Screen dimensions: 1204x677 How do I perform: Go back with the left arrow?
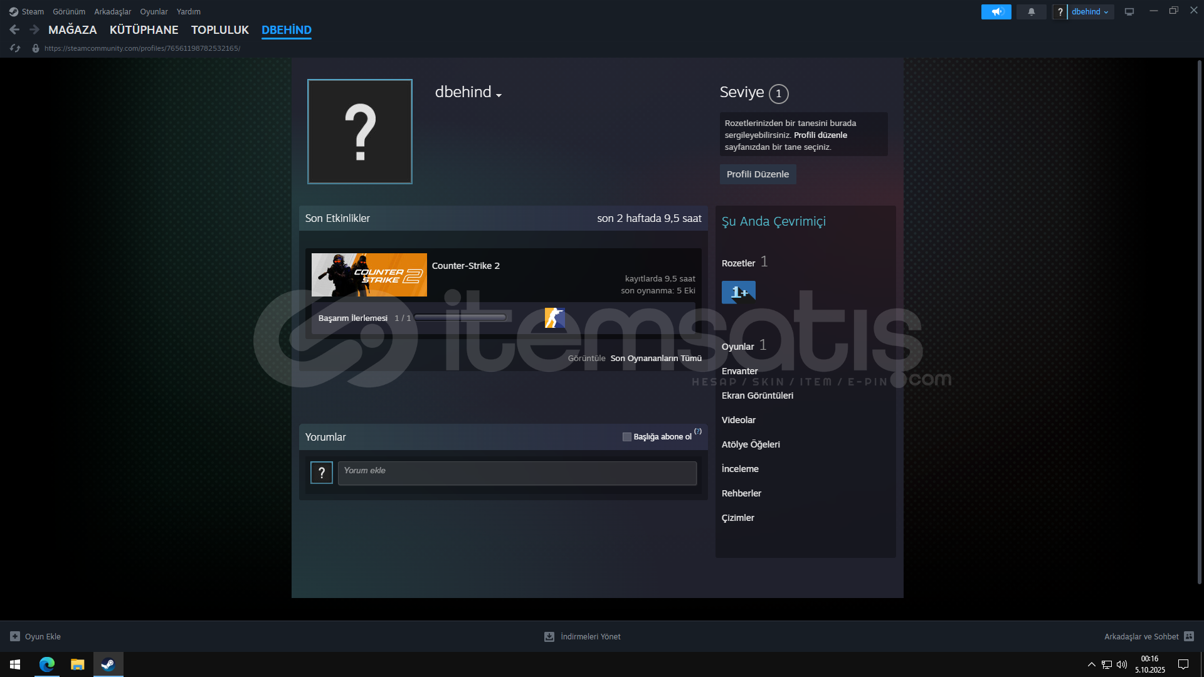14,29
